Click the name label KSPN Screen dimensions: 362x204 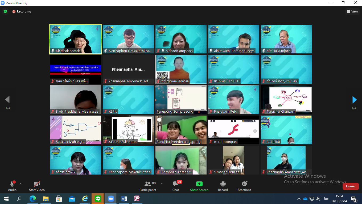[113, 112]
